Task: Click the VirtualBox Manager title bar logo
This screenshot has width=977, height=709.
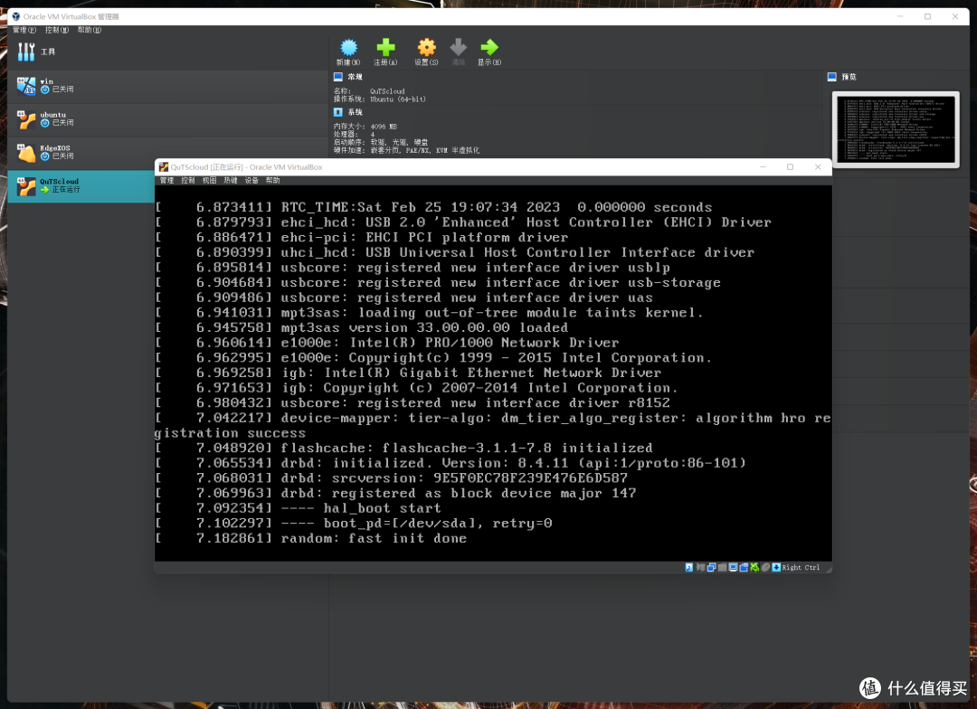Action: click(16, 17)
